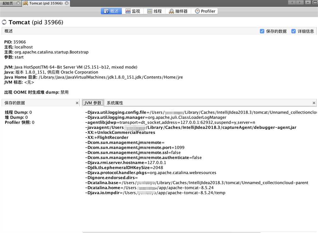Switch to the 线程 threads tab
The image size is (318, 233).
(x=154, y=11)
